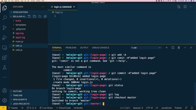The height and width of the screenshot is (110, 196).
Task: Add a new terminal
Action: point(167,48)
